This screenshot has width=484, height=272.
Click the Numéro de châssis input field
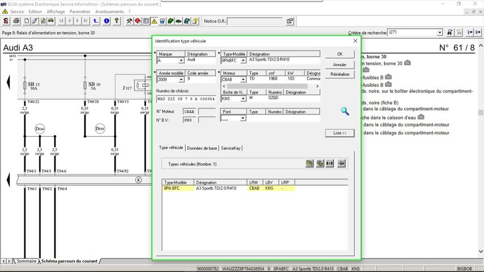click(x=186, y=99)
